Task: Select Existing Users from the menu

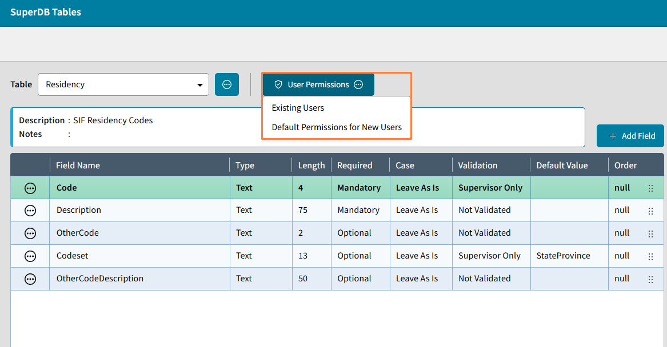Action: click(298, 108)
